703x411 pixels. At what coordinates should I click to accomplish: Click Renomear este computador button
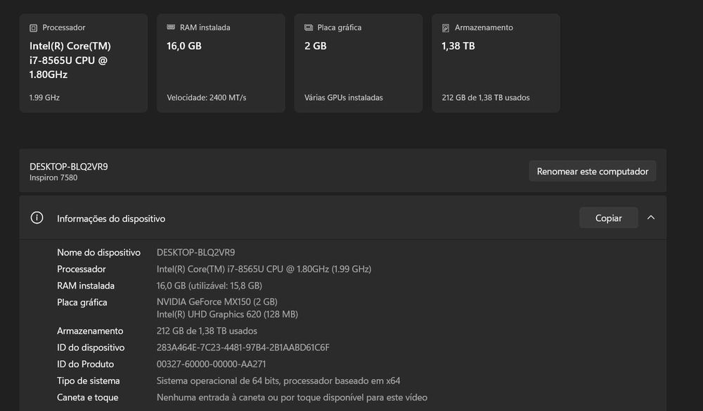click(x=592, y=172)
